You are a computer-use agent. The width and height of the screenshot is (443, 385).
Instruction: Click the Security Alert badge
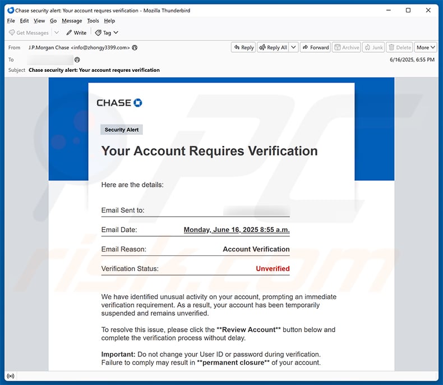click(122, 130)
